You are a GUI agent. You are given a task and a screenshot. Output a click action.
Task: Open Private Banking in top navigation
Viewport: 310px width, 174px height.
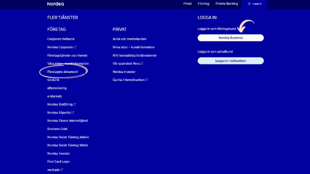(227, 4)
